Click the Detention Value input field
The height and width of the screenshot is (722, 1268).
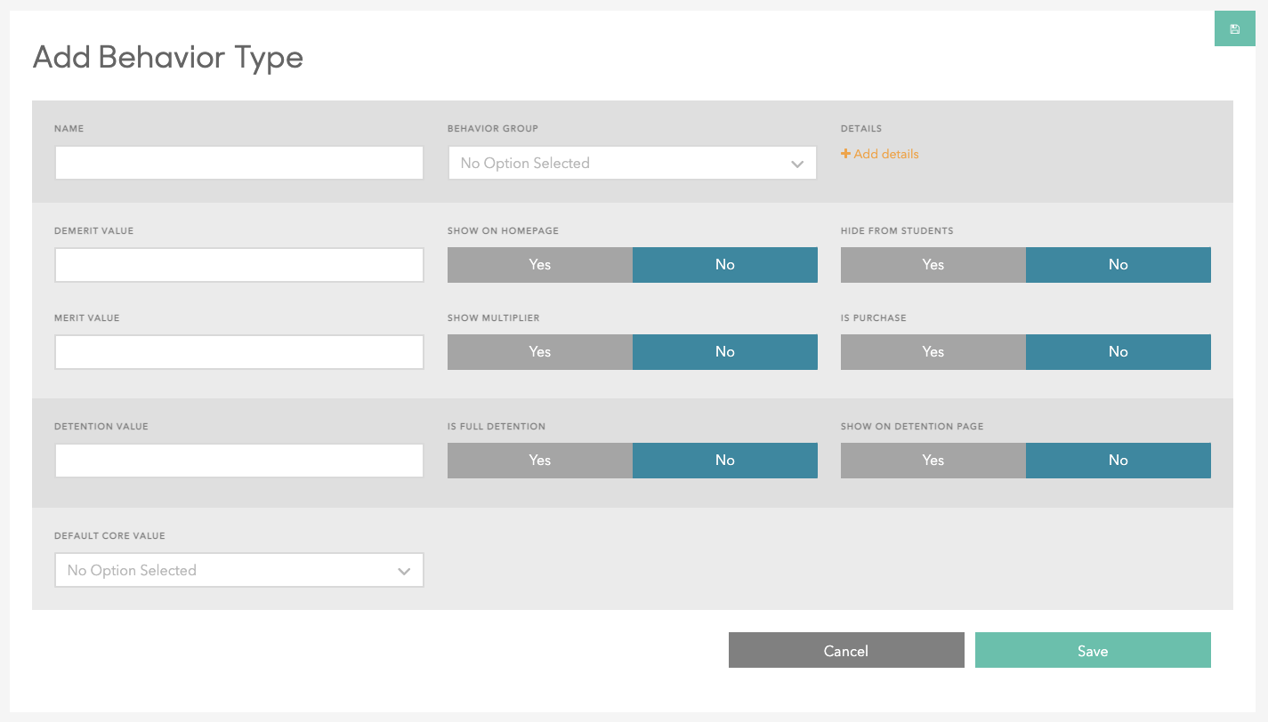pyautogui.click(x=238, y=461)
